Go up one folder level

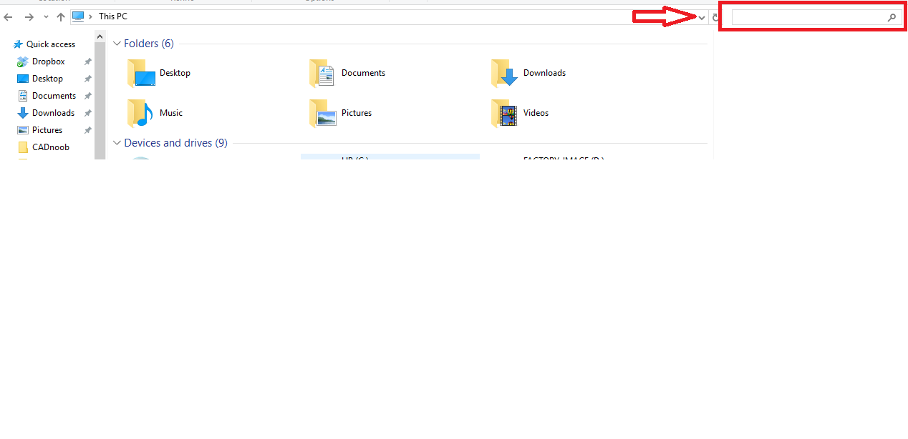[60, 16]
